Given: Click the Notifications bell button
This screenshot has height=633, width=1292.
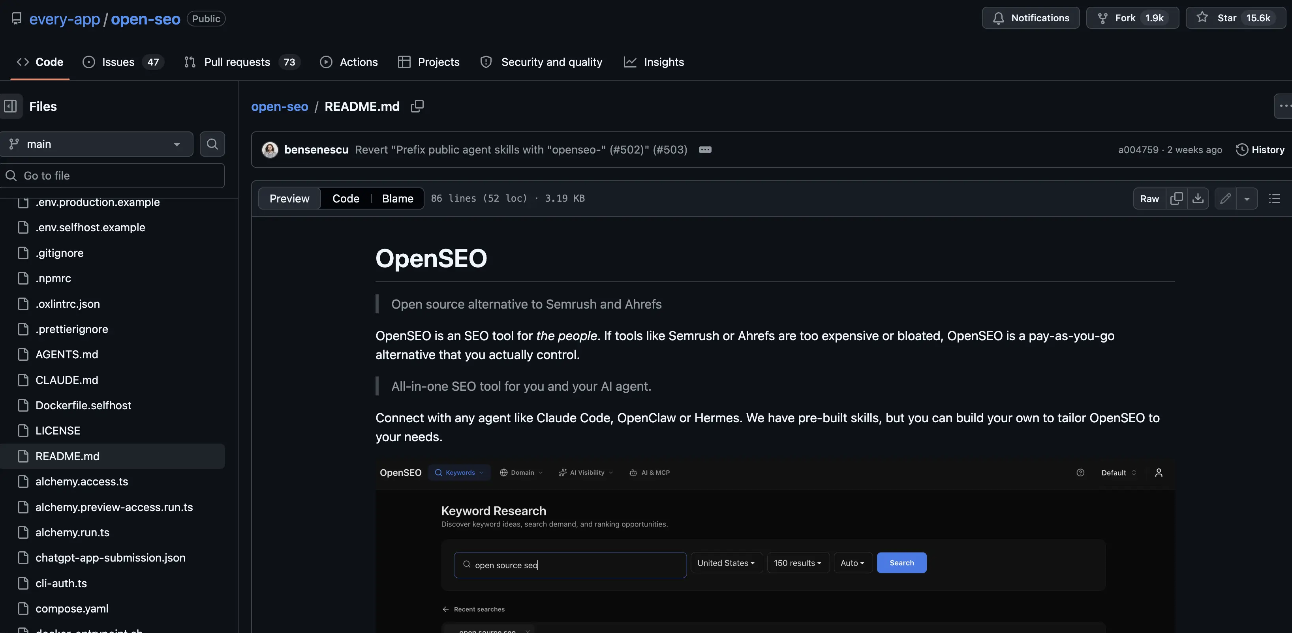Looking at the screenshot, I should (1030, 18).
